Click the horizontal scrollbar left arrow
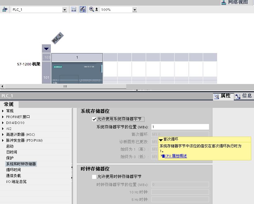The width and height of the screenshot is (254, 204). click(x=2, y=86)
